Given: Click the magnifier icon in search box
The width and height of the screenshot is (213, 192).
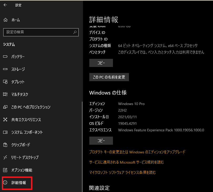Looking at the screenshot, I should 75,32.
